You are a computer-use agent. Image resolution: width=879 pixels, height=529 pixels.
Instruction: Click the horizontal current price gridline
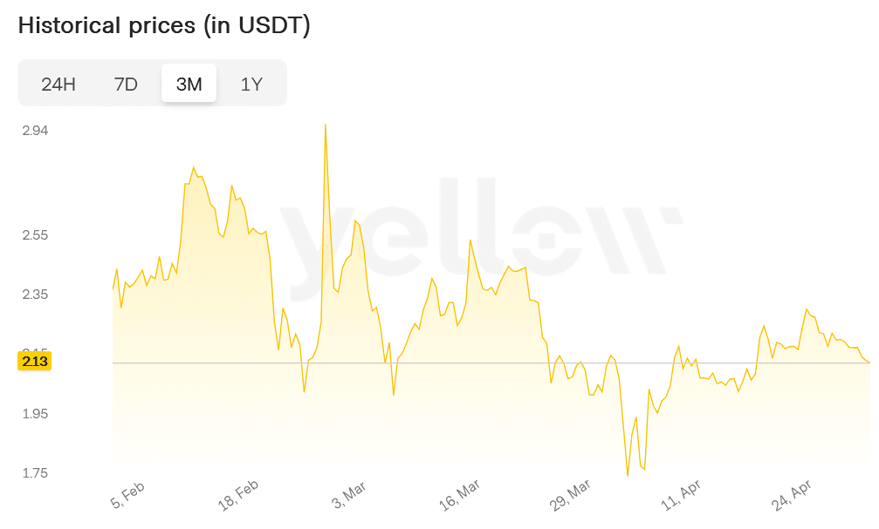coord(489,363)
